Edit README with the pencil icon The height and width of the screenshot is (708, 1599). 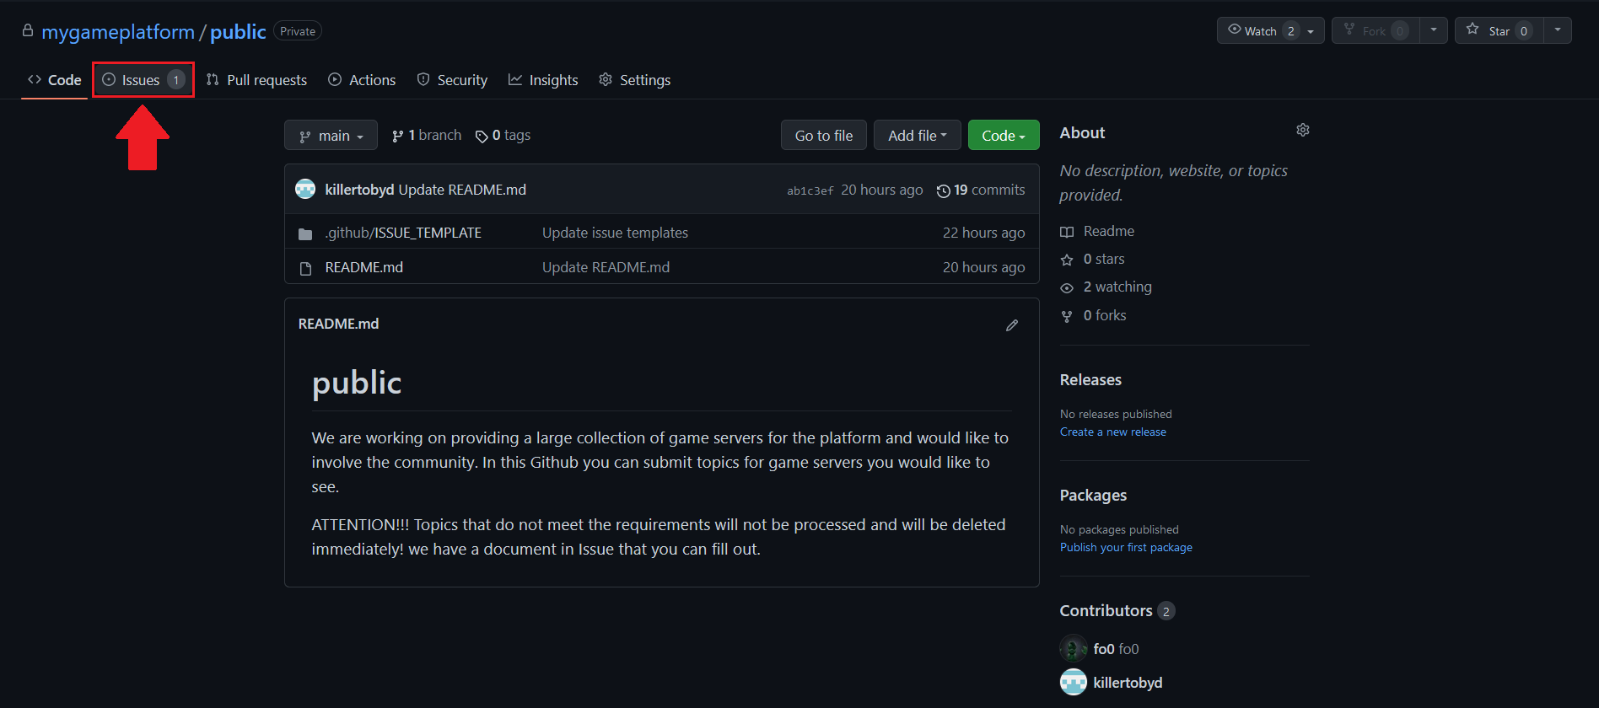click(x=1012, y=325)
